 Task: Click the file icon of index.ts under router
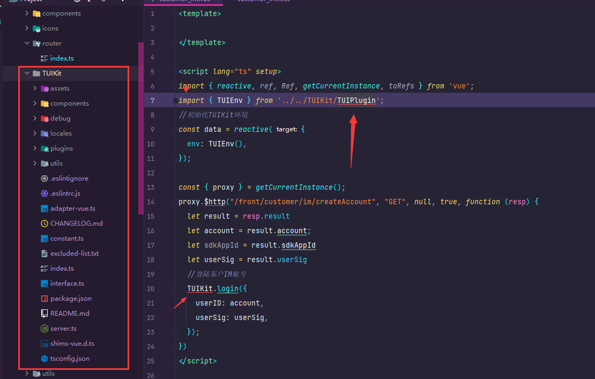44,58
